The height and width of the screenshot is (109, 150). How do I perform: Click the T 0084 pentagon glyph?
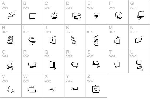(x=117, y=64)
